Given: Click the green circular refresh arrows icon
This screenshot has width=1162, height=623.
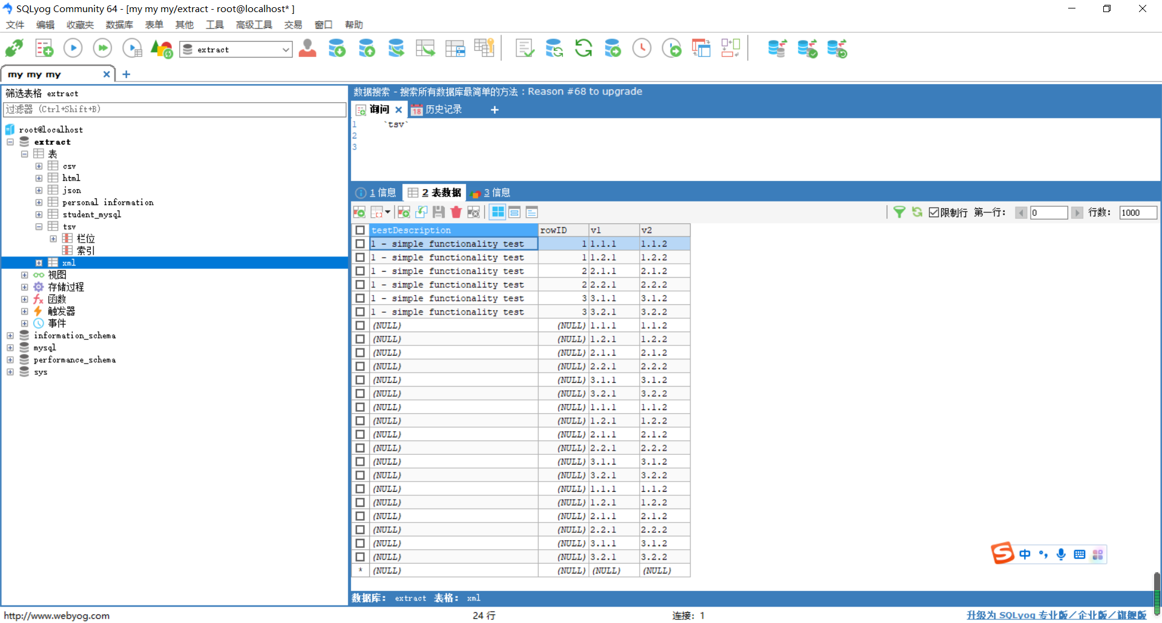Looking at the screenshot, I should 583,48.
